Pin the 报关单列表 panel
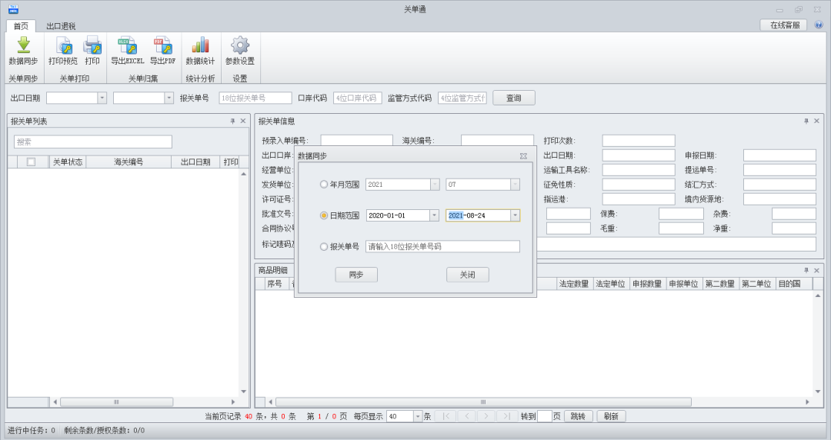Viewport: 831px width, 440px height. pyautogui.click(x=232, y=121)
